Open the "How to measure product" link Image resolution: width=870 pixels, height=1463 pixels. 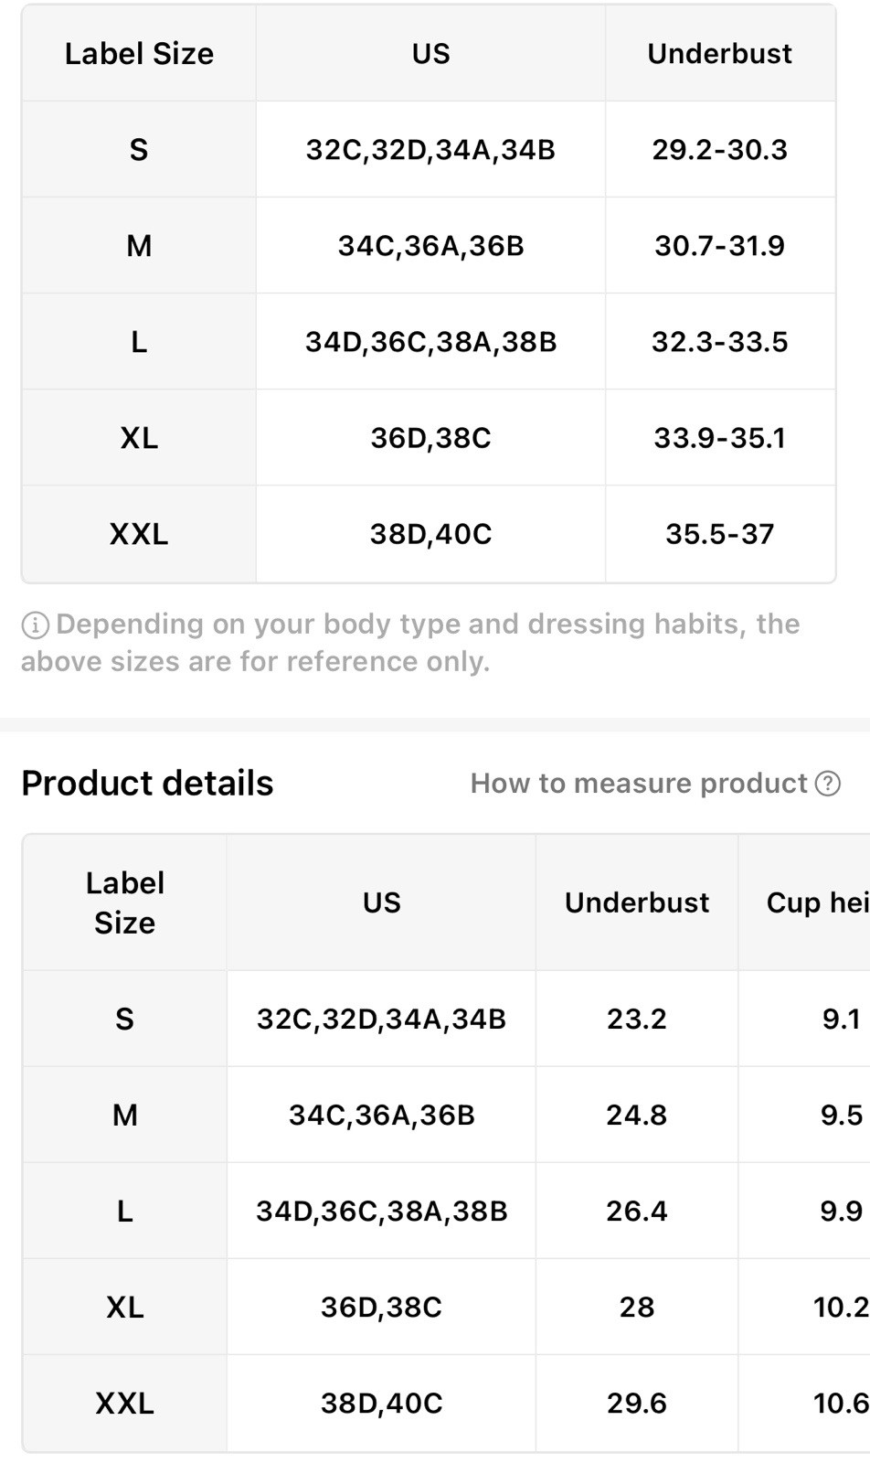click(639, 784)
